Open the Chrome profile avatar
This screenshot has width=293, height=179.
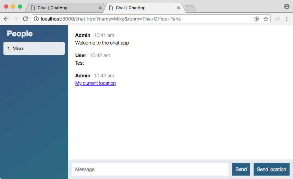(286, 7)
